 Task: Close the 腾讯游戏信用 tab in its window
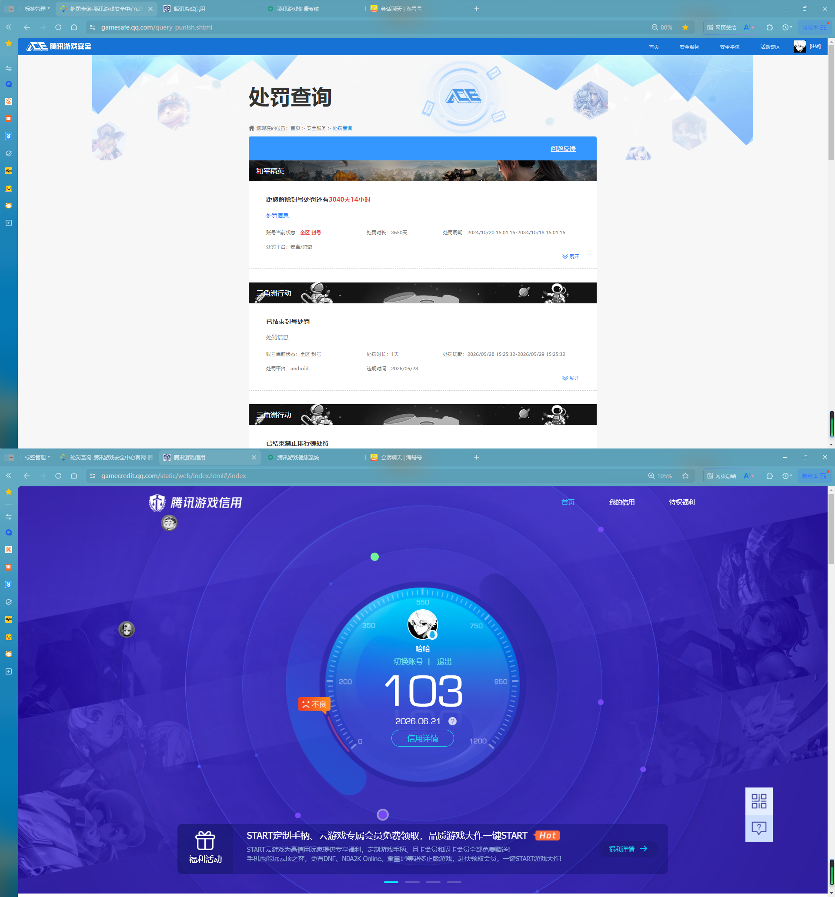click(254, 457)
